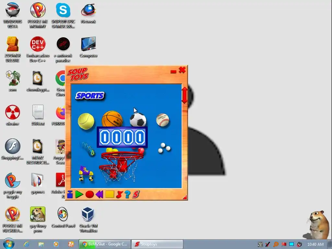Select the Control Panel desktop icon
The height and width of the screenshot is (249, 332).
63,217
